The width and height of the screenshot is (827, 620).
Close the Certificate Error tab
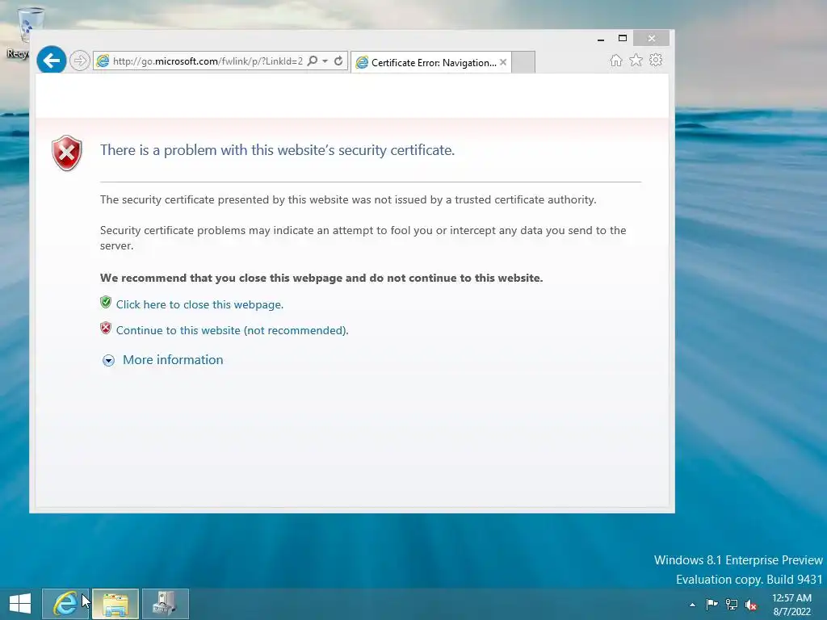503,62
